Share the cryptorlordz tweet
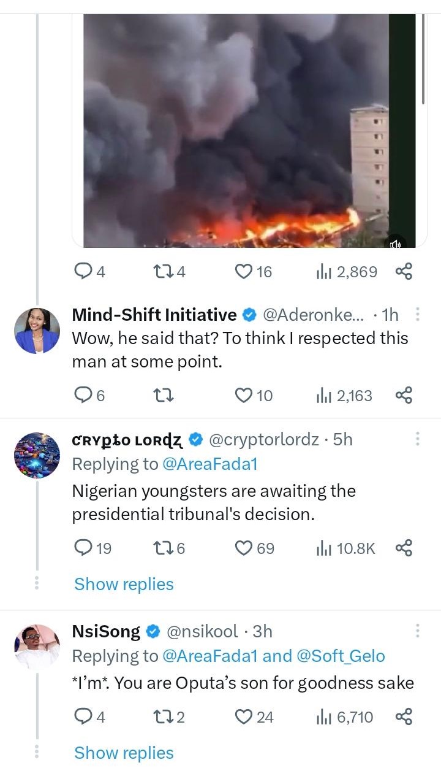Image resolution: width=441 pixels, height=776 pixels. click(404, 548)
